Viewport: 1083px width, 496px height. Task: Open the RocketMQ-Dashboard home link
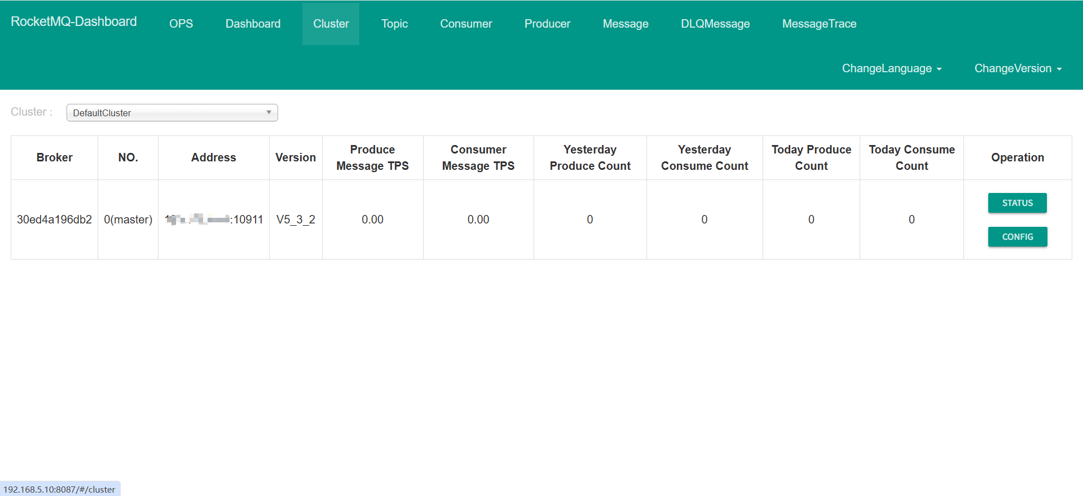coord(74,21)
